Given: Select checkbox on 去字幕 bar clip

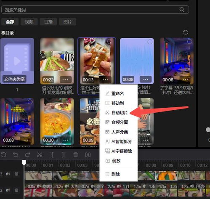Looking at the screenshot, I should (189, 42).
